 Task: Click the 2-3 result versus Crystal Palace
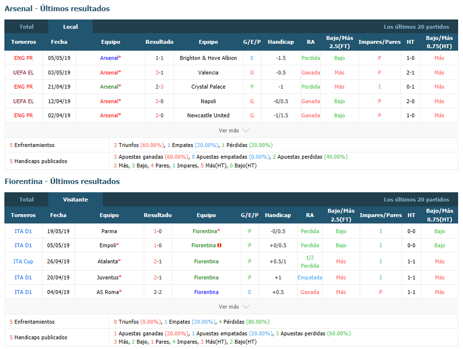tap(159, 87)
